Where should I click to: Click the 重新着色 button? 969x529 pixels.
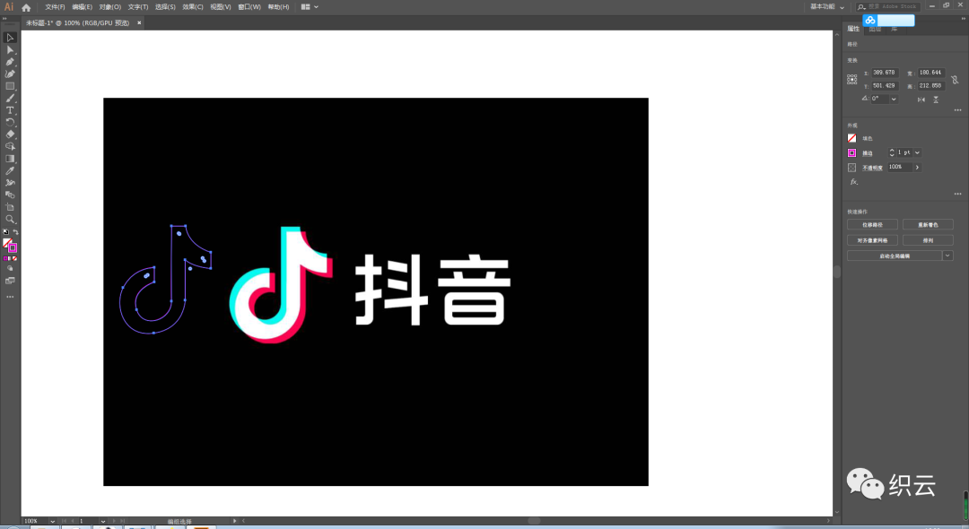point(929,225)
